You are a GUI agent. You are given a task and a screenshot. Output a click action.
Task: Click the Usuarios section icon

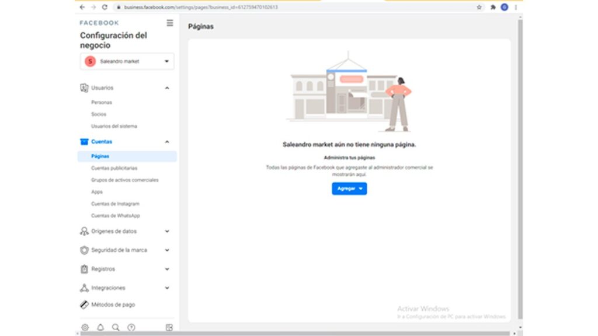[x=84, y=87]
